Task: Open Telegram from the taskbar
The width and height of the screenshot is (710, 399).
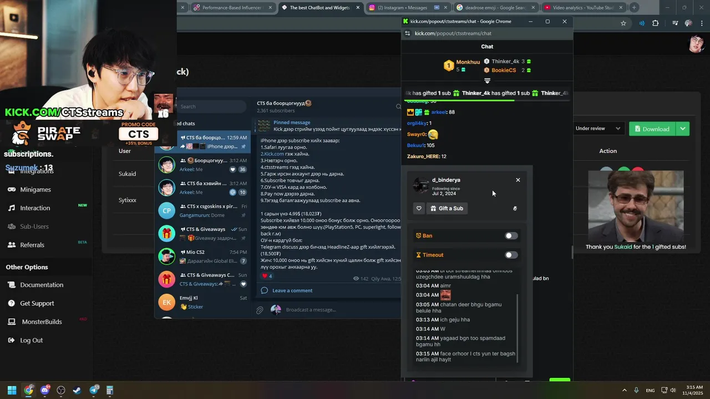Action: (94, 390)
